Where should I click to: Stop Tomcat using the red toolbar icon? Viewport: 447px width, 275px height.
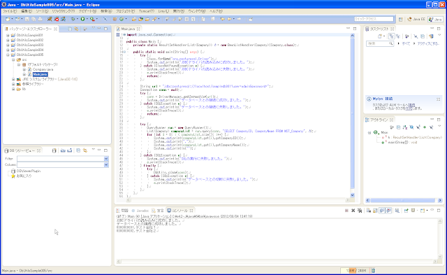[x=57, y=19]
